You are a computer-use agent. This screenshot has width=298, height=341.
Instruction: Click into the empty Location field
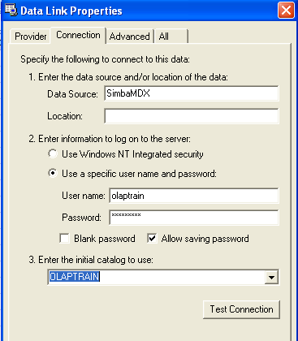click(192, 116)
